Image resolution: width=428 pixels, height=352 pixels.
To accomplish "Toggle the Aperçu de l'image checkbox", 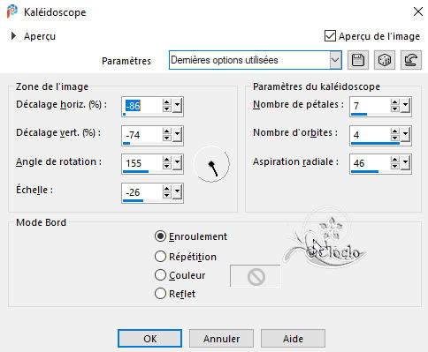I will point(330,36).
